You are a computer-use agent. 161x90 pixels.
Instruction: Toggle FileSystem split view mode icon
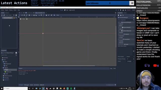16,53
